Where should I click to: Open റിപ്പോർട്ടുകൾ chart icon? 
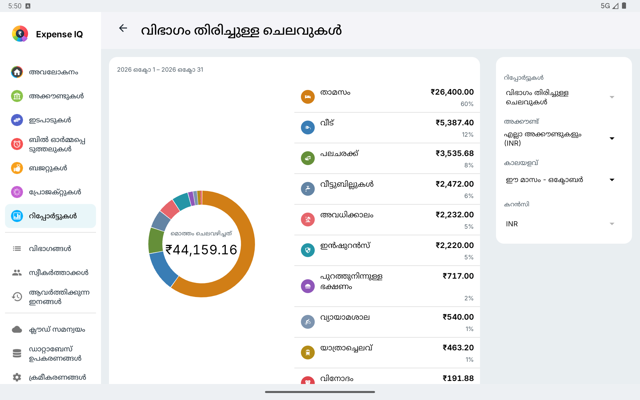17,216
